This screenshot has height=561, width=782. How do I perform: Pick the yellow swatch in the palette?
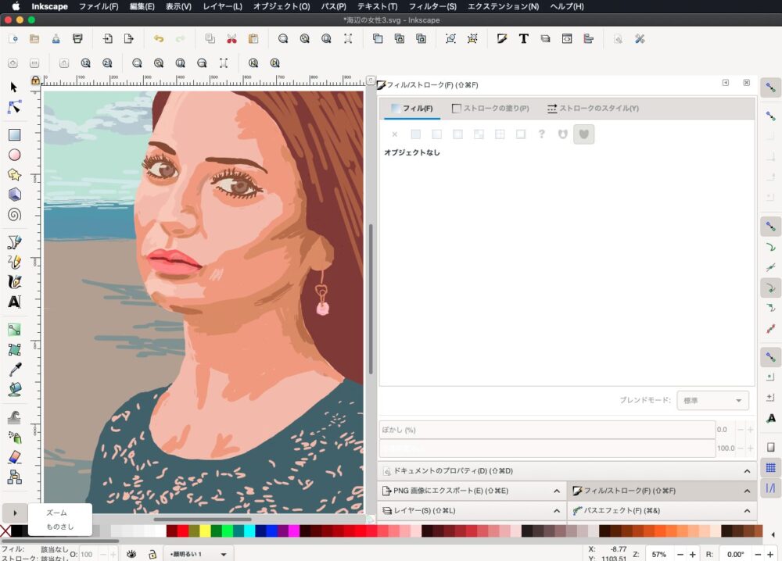tap(205, 531)
